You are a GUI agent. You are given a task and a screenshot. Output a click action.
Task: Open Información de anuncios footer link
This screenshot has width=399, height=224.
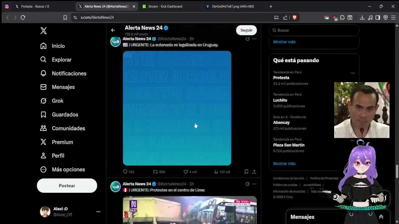(289, 191)
